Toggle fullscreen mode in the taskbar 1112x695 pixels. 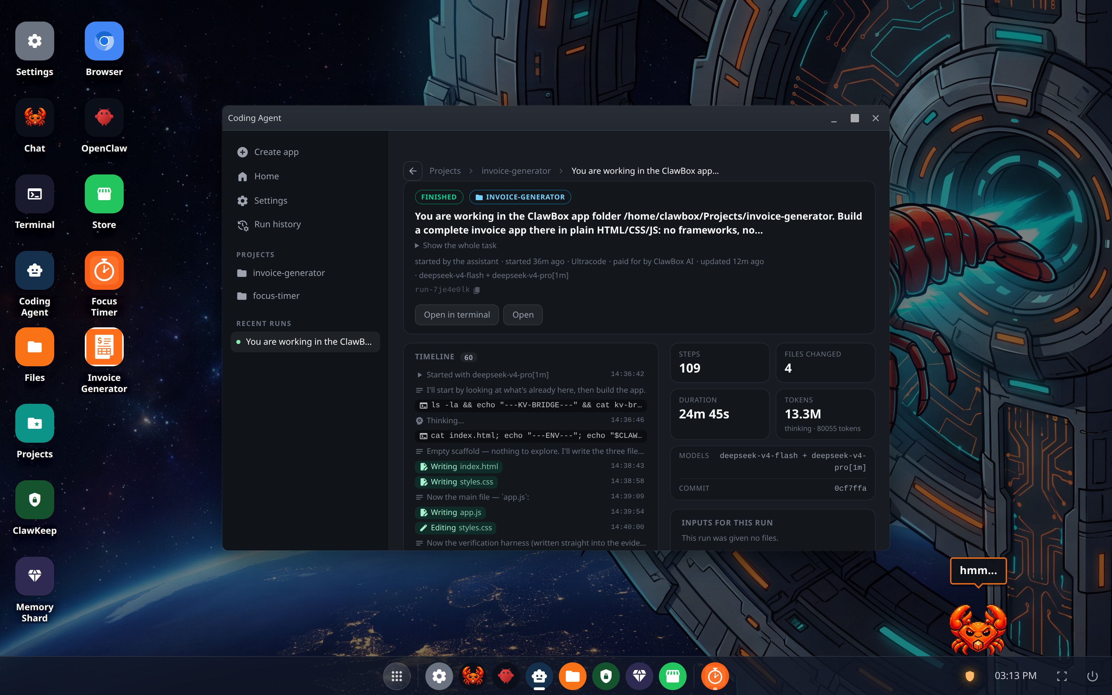[x=1062, y=676]
